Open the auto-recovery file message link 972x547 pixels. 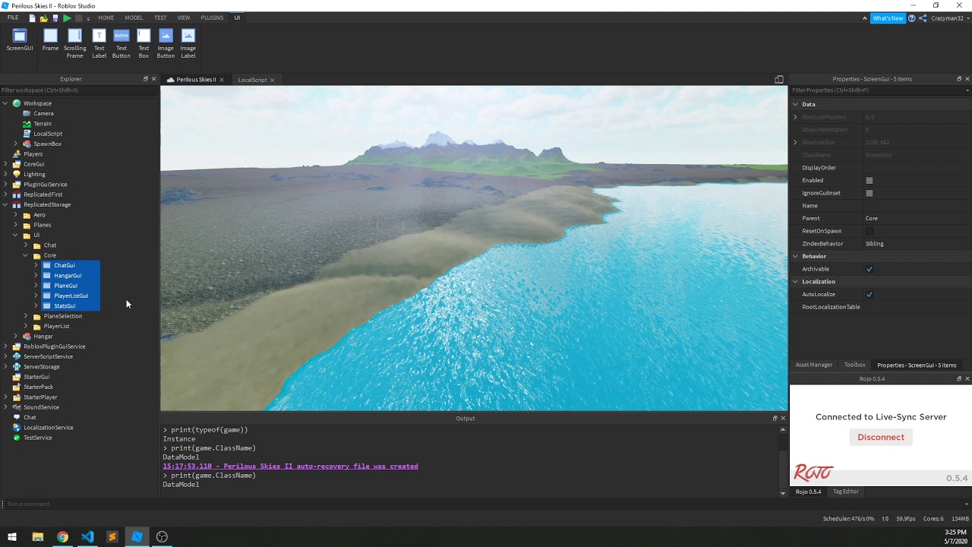[290, 466]
